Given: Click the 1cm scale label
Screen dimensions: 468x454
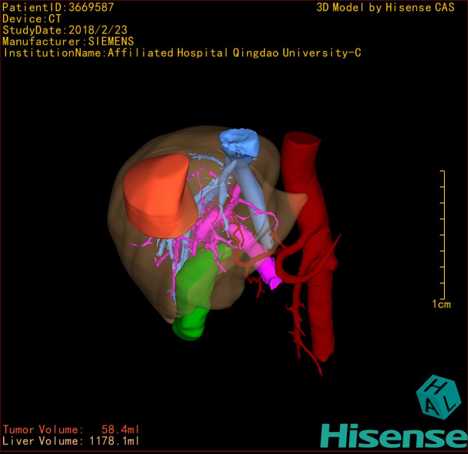Looking at the screenshot, I should click(441, 304).
